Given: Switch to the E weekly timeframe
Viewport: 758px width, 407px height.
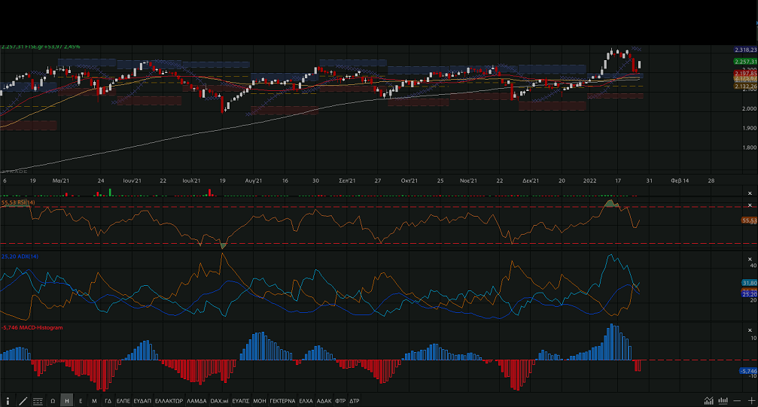Looking at the screenshot, I should coord(81,401).
